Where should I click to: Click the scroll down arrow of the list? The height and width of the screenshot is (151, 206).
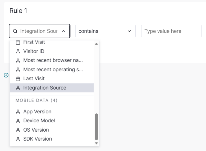96,143
